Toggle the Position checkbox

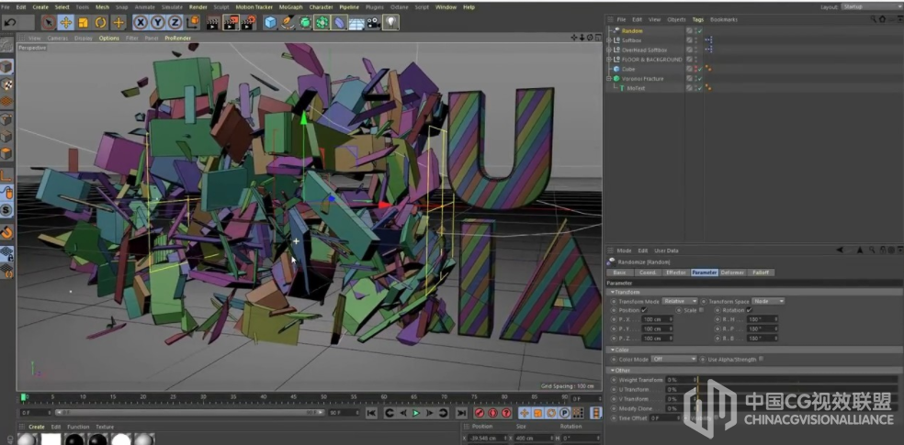point(645,310)
